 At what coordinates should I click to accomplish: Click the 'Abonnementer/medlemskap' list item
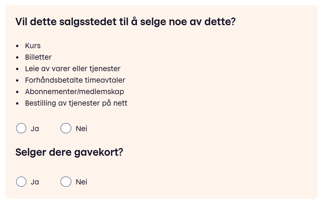(75, 92)
